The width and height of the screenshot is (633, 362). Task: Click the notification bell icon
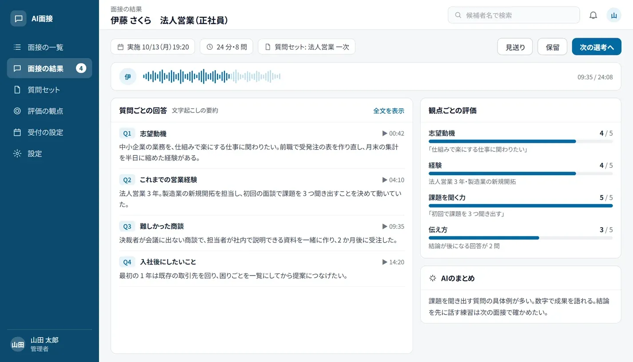point(593,15)
